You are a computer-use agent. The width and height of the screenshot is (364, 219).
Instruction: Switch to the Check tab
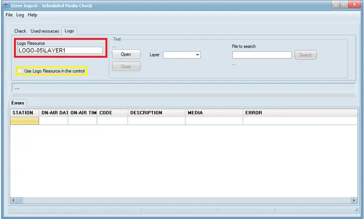[20, 31]
